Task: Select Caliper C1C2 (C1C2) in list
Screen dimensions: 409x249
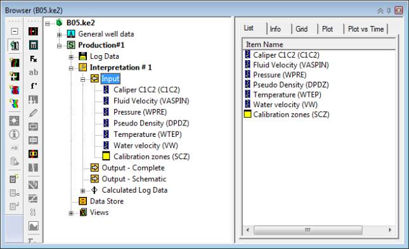Action: click(x=286, y=55)
